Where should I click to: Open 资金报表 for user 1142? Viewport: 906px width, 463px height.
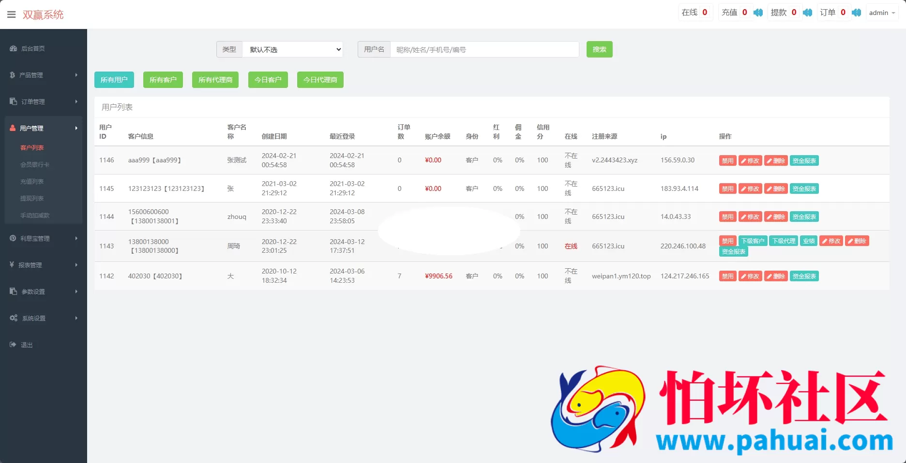point(804,276)
